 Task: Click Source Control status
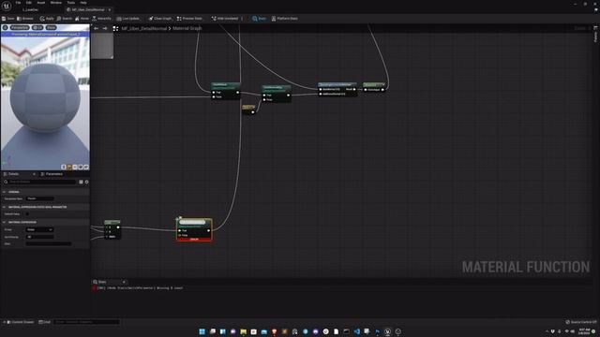tap(581, 322)
